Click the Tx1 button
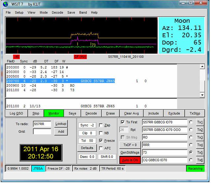The height and width of the screenshot is (183, 211). (200, 122)
